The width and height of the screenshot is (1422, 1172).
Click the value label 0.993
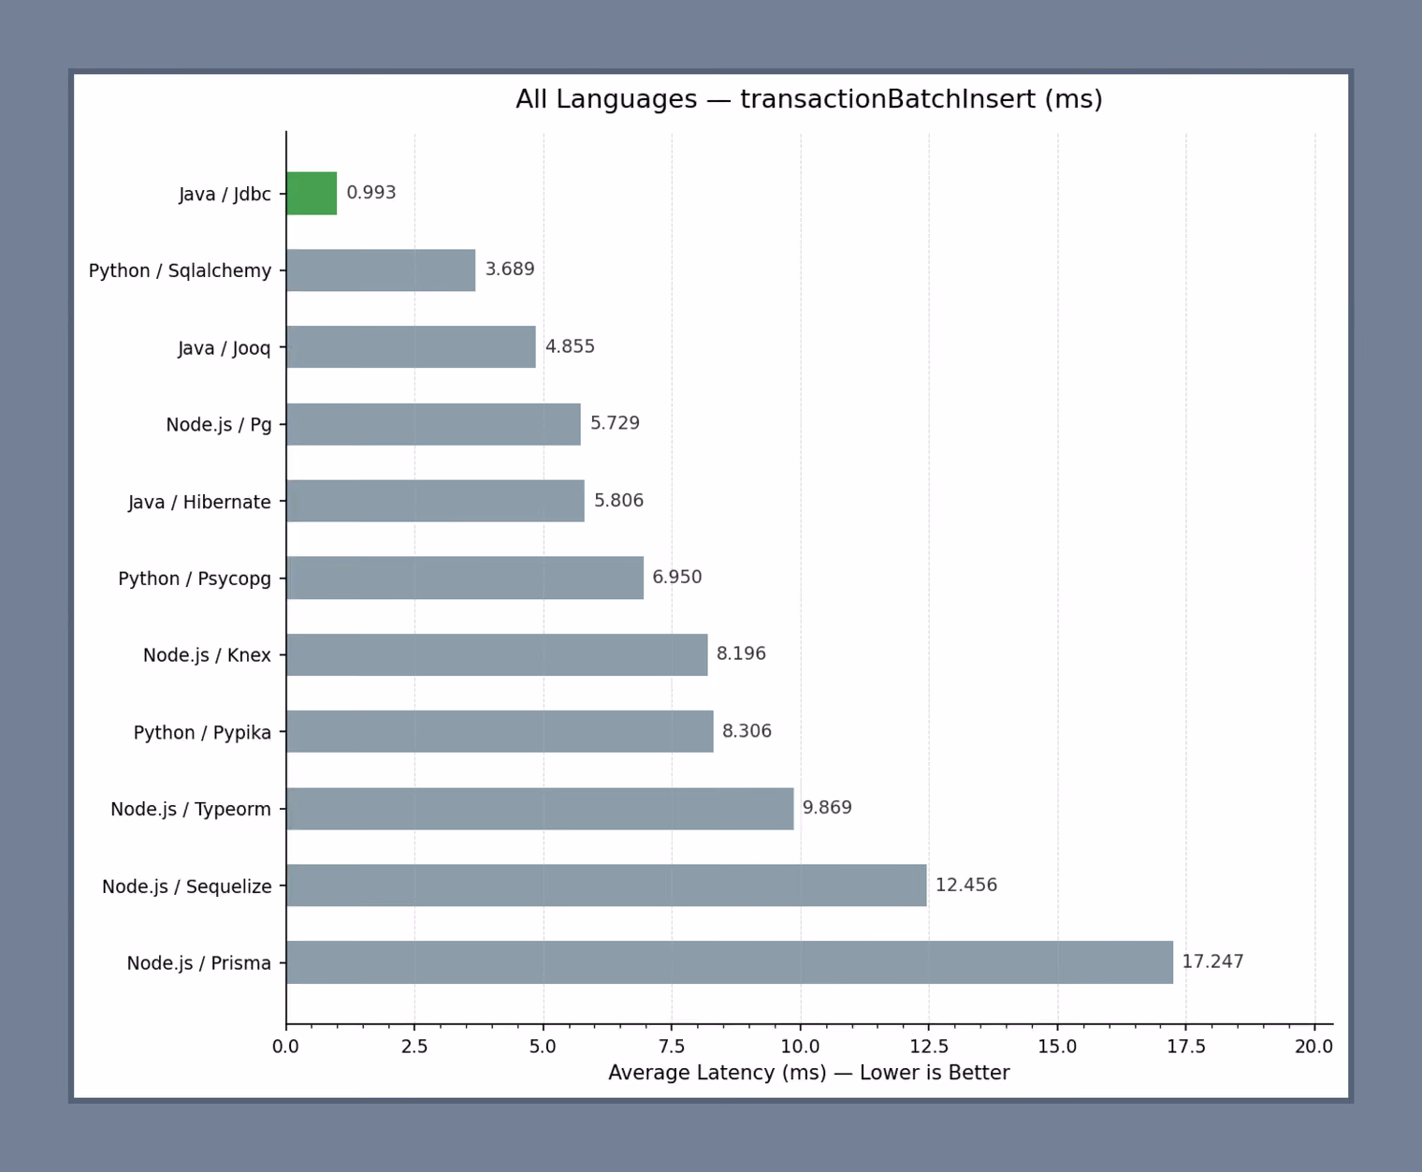(371, 193)
